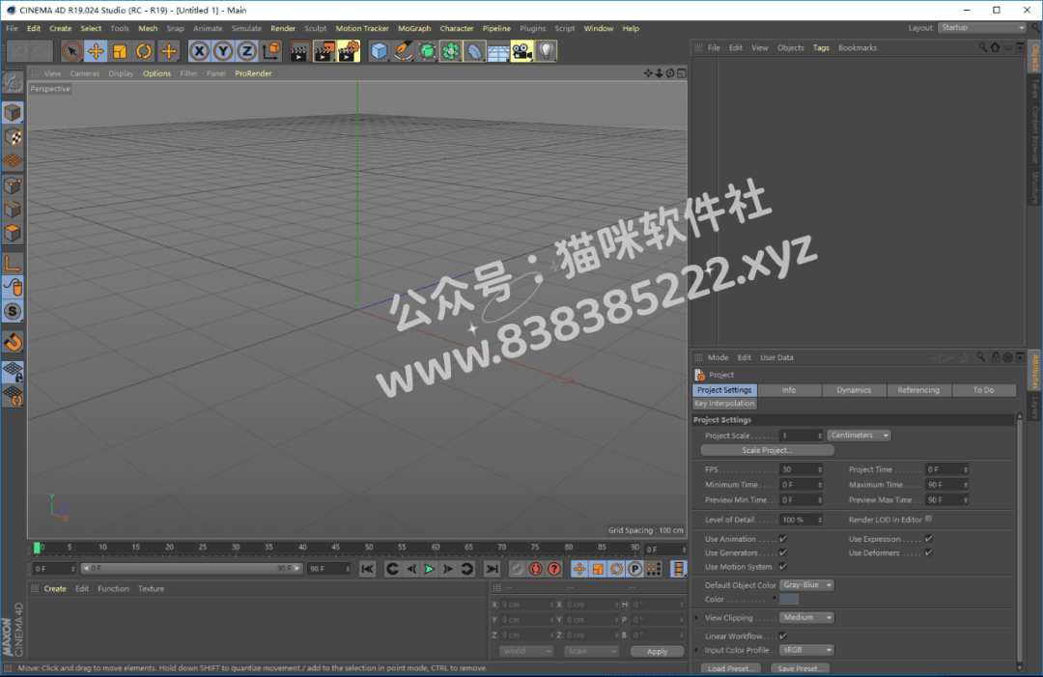Open viewport ProRender menu

(x=253, y=73)
